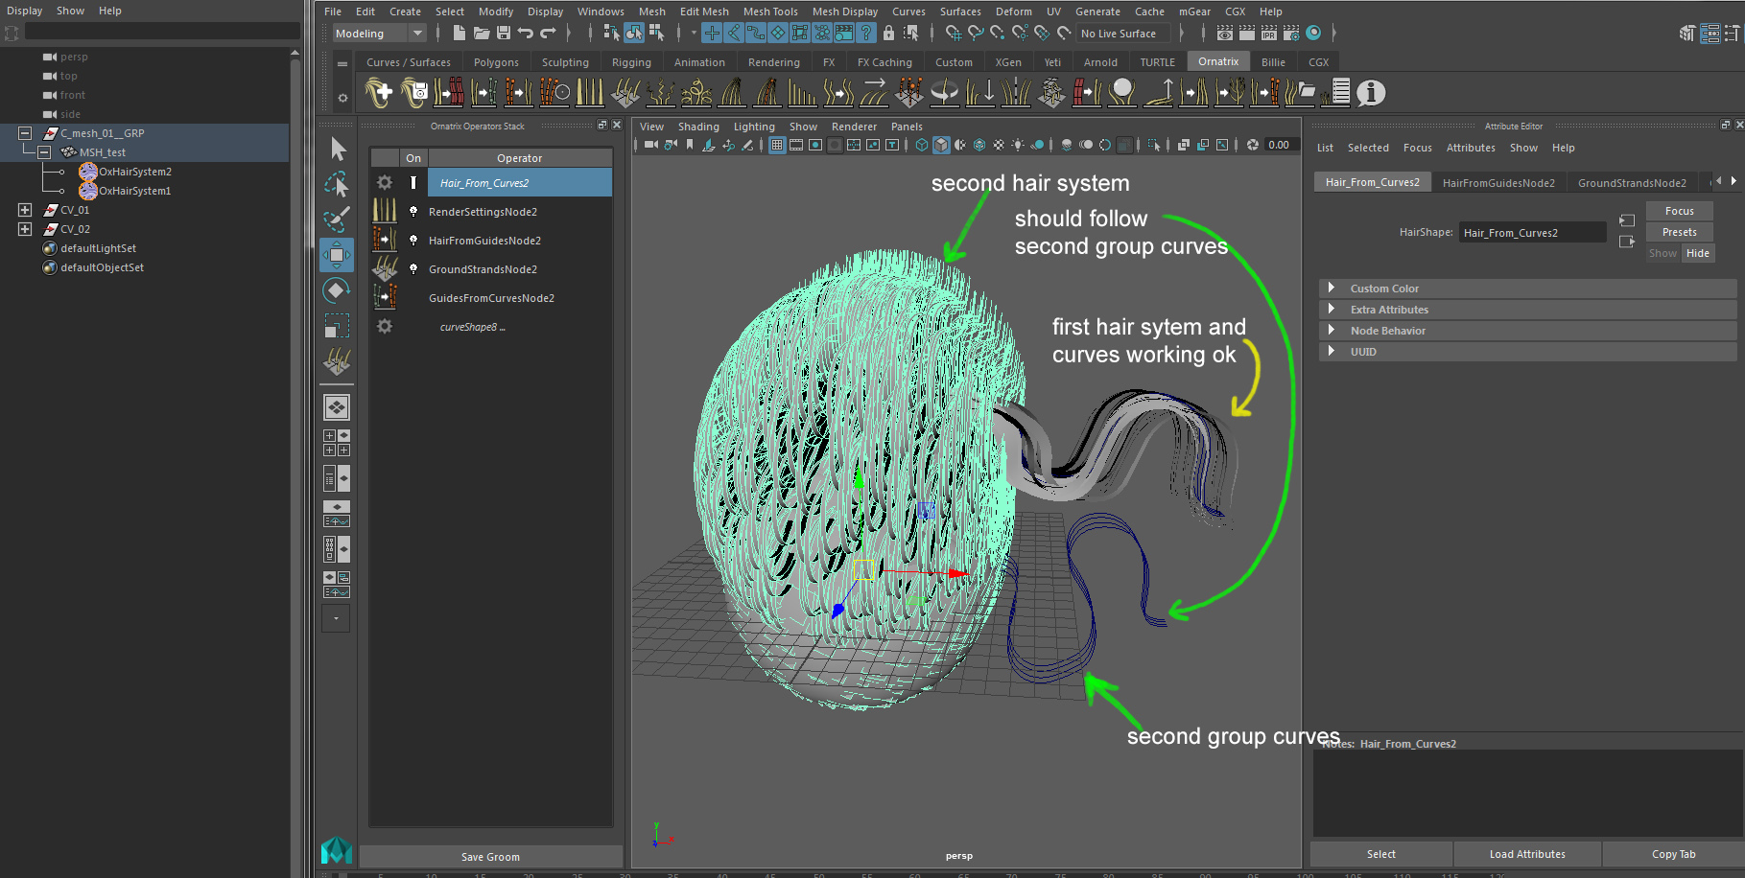Toggle HairFromGuidesNode2 operator bulb
This screenshot has height=878, width=1745.
(x=413, y=241)
